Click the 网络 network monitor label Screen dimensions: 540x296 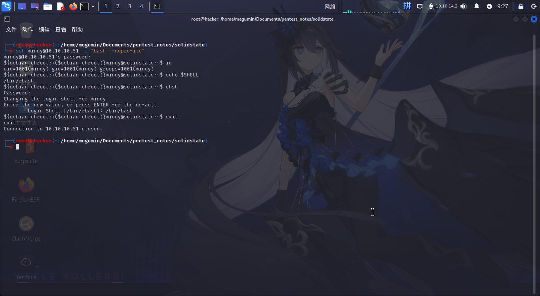click(330, 6)
